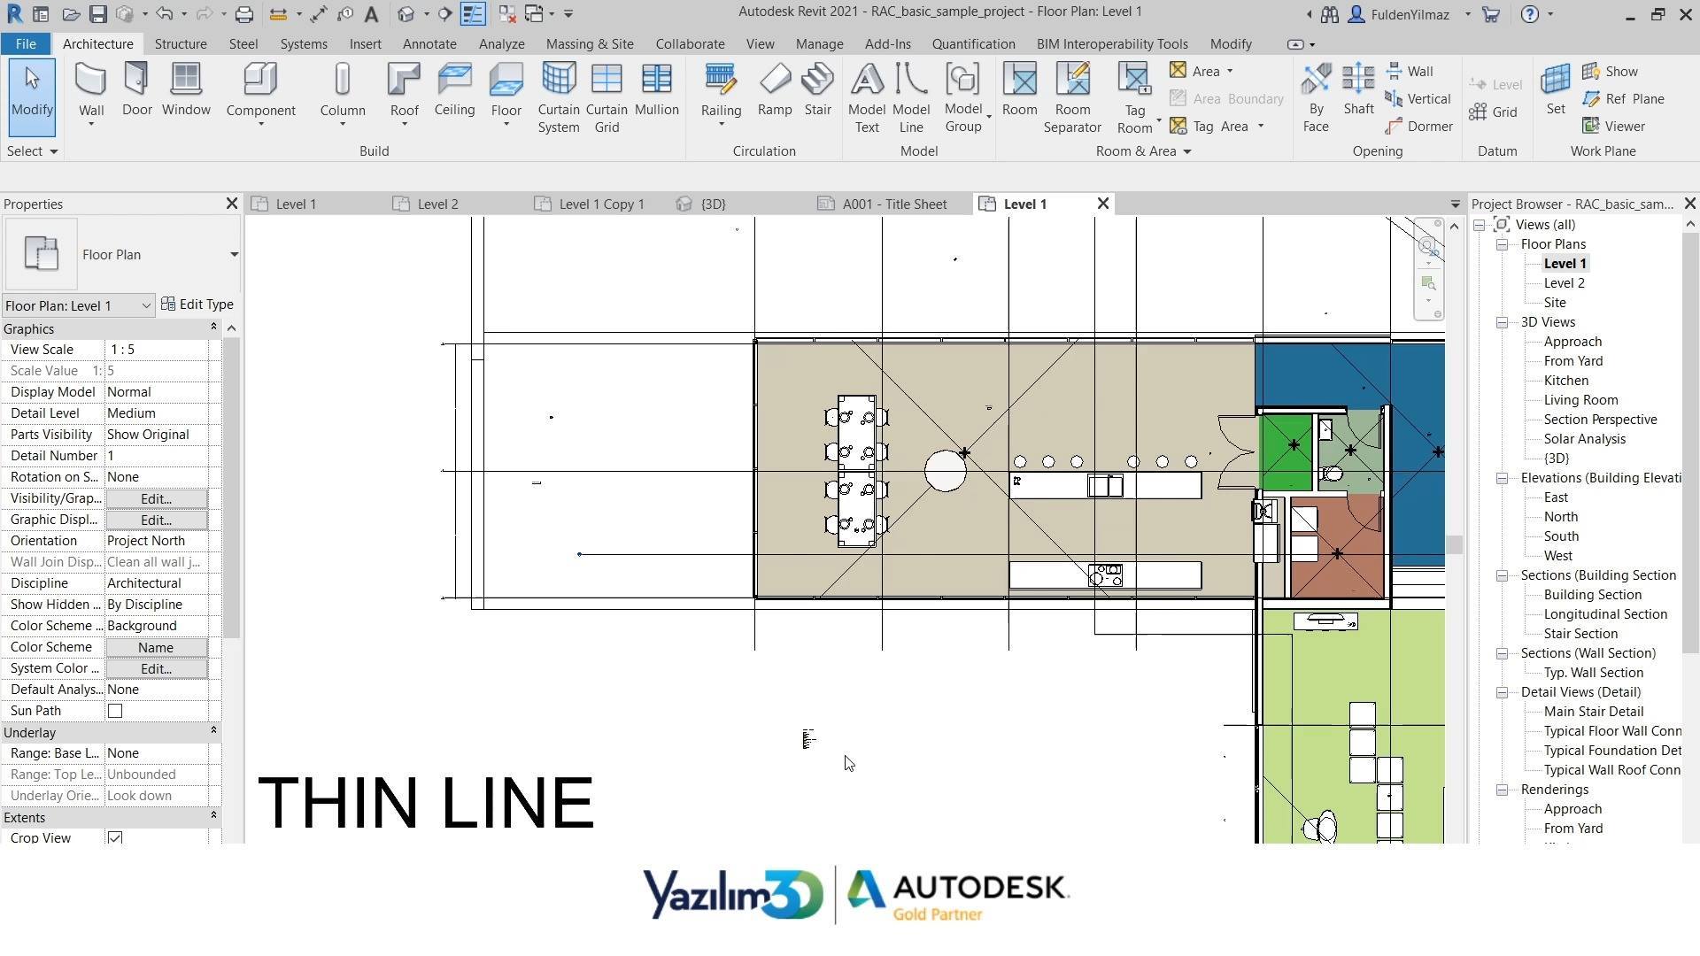Activate the Curtain System tool
1700x956 pixels.
click(559, 98)
